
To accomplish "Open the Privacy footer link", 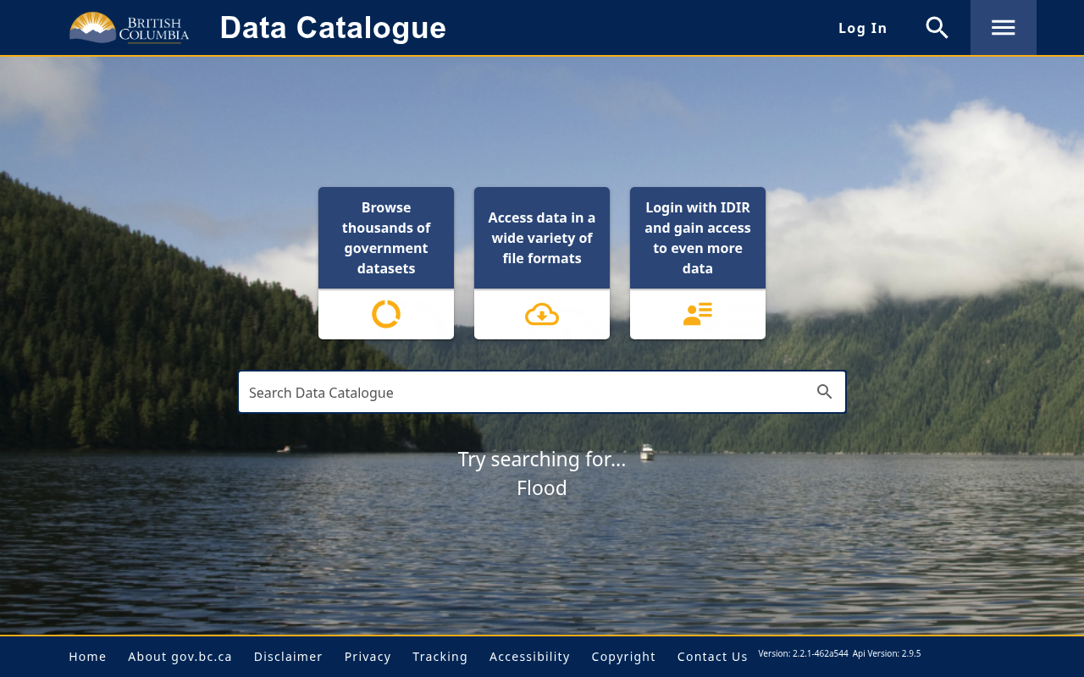I will click(368, 657).
